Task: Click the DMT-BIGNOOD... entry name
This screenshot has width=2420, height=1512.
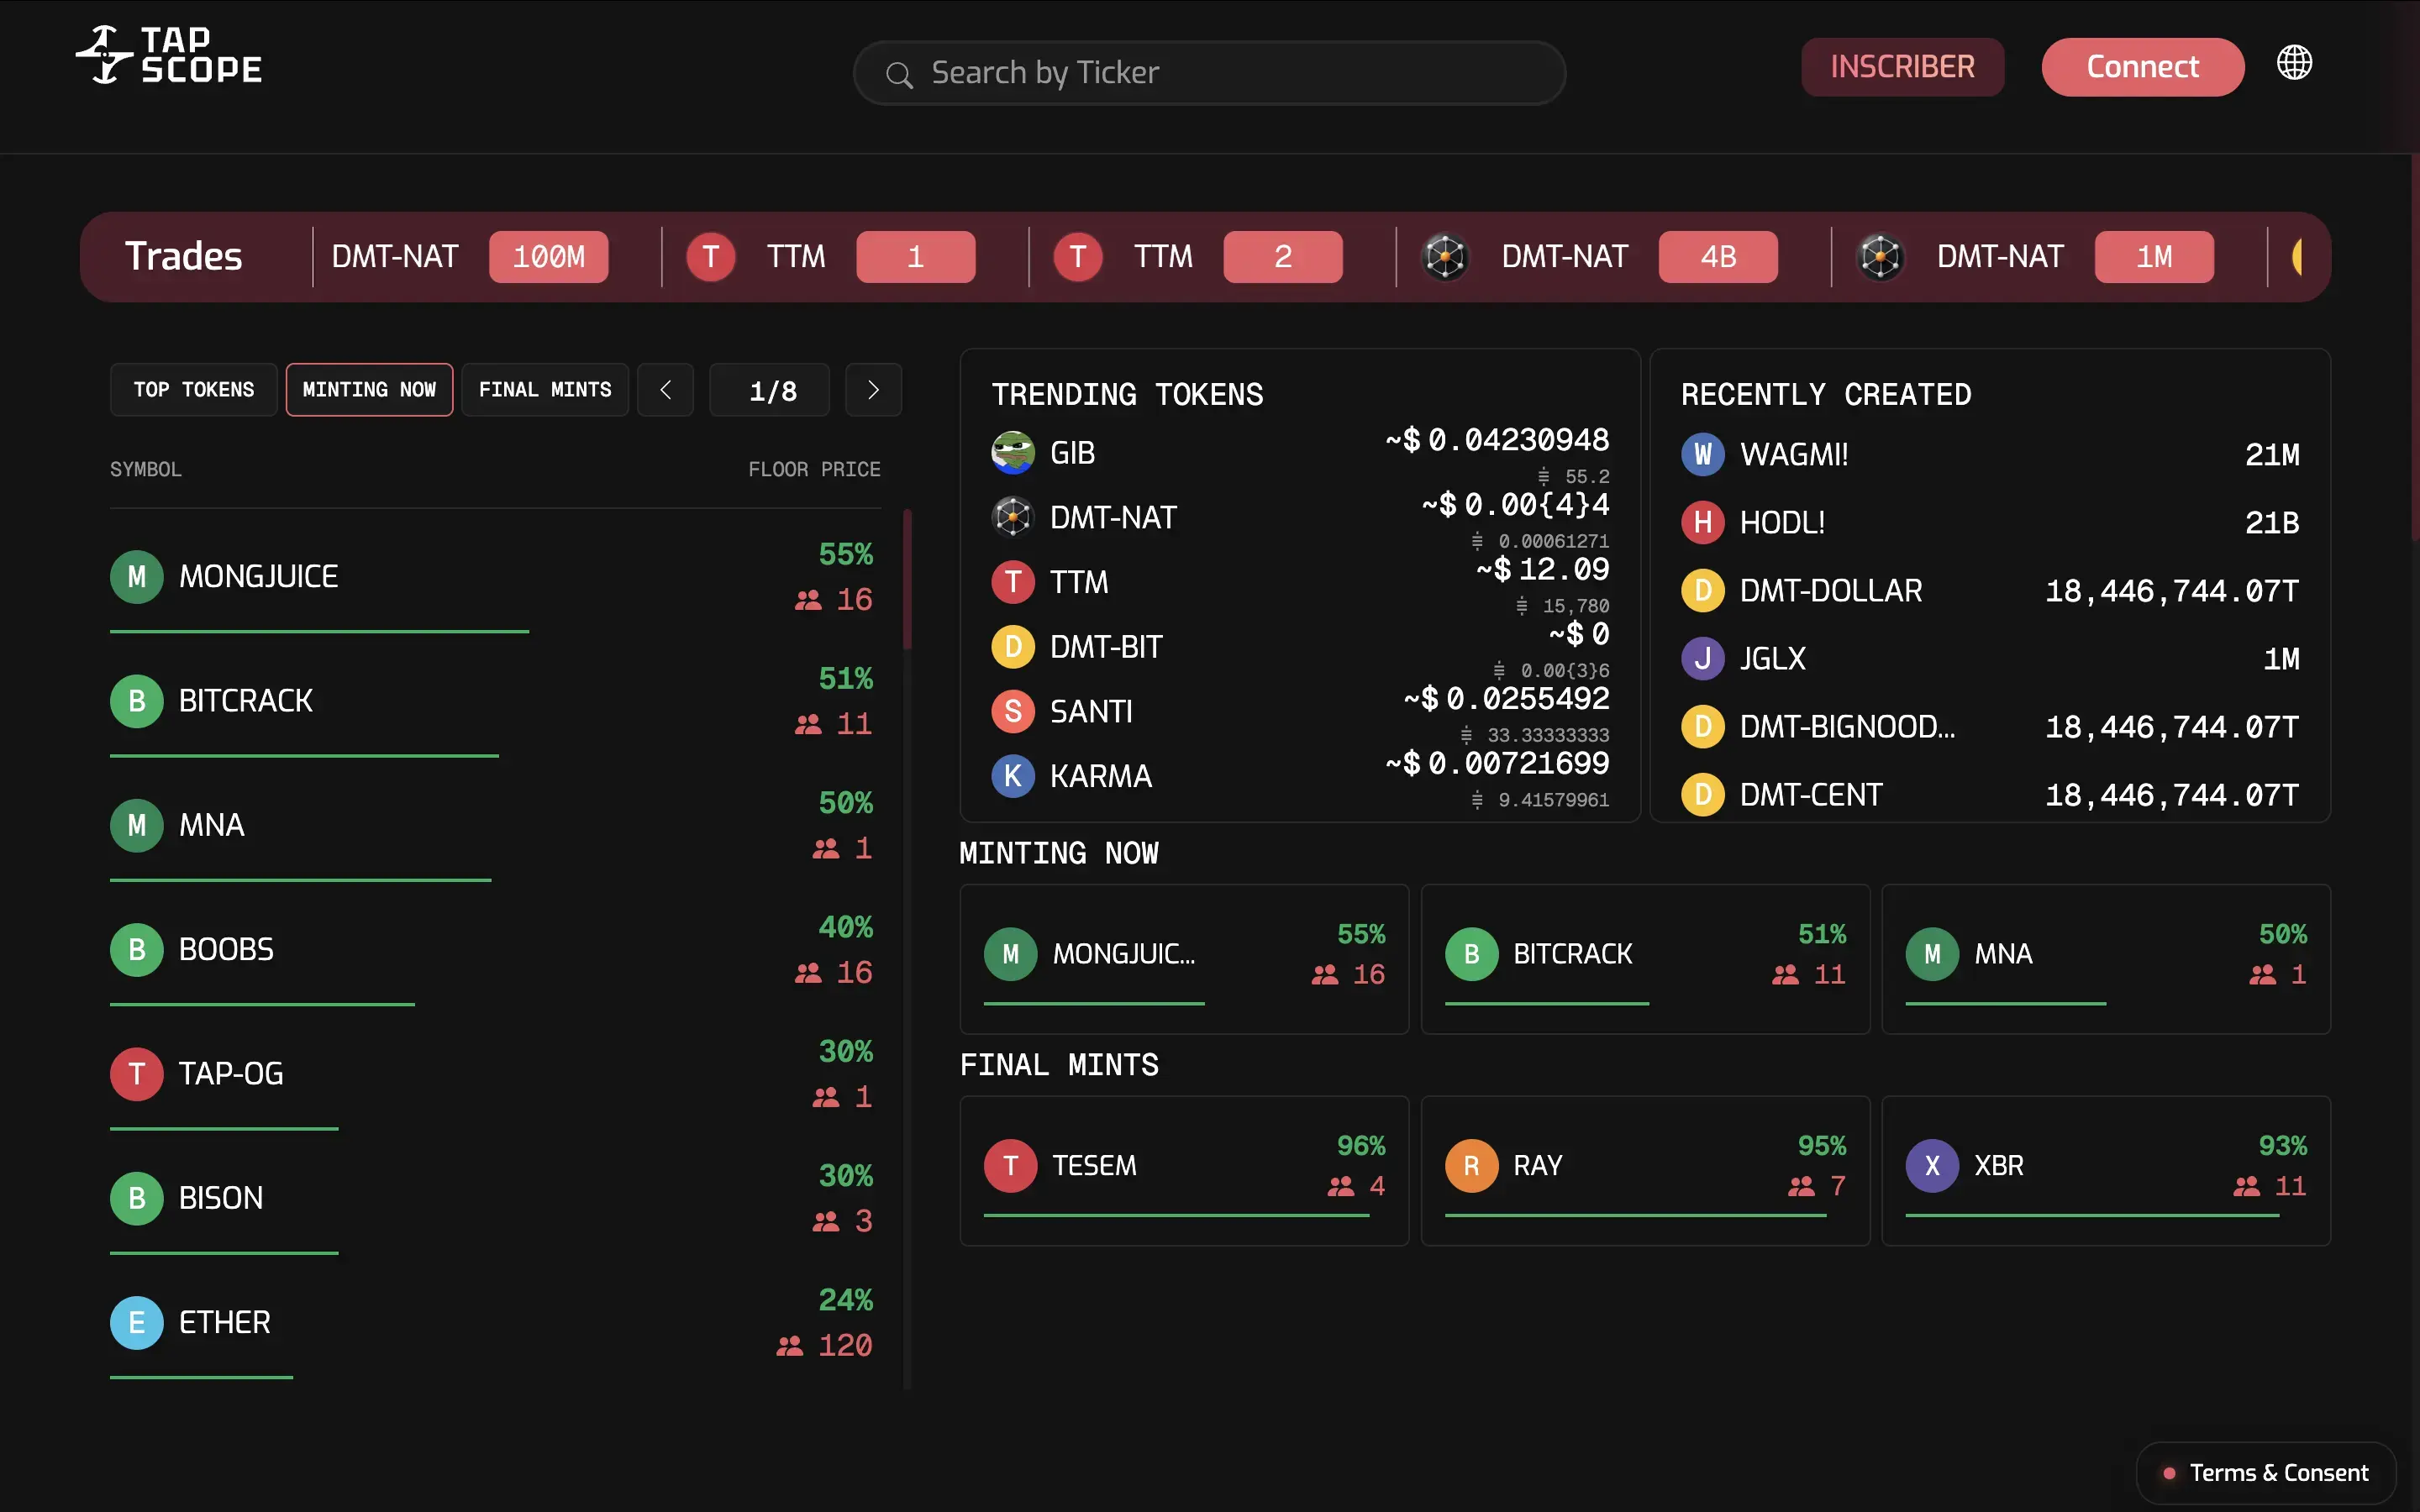Action: point(1846,727)
